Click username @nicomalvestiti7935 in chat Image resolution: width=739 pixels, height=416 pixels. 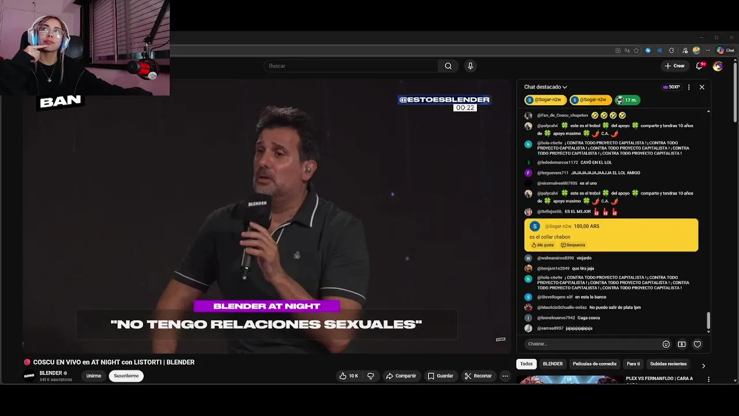[557, 183]
